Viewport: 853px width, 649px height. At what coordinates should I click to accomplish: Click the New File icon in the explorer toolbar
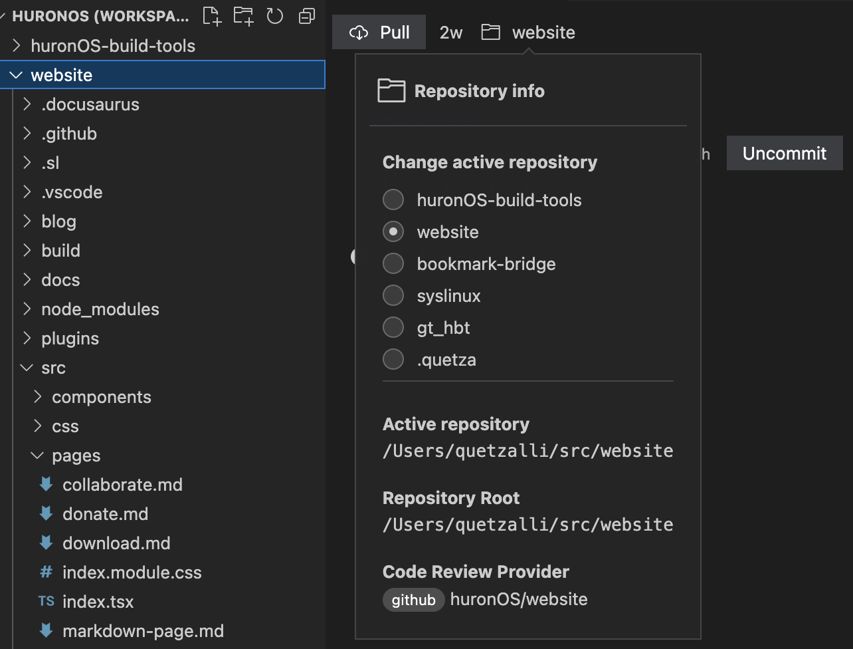click(211, 16)
